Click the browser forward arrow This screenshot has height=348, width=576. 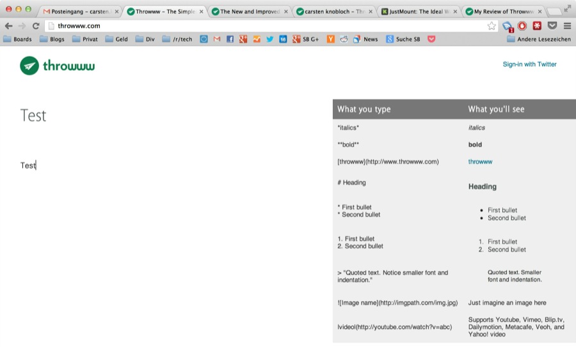click(22, 26)
